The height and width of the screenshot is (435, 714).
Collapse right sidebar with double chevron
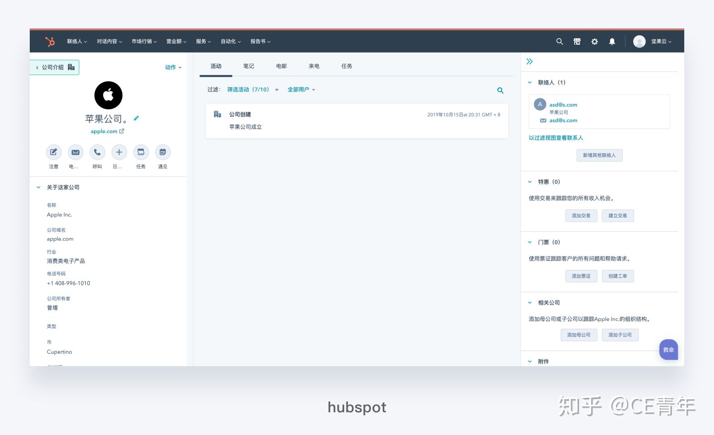pyautogui.click(x=530, y=62)
